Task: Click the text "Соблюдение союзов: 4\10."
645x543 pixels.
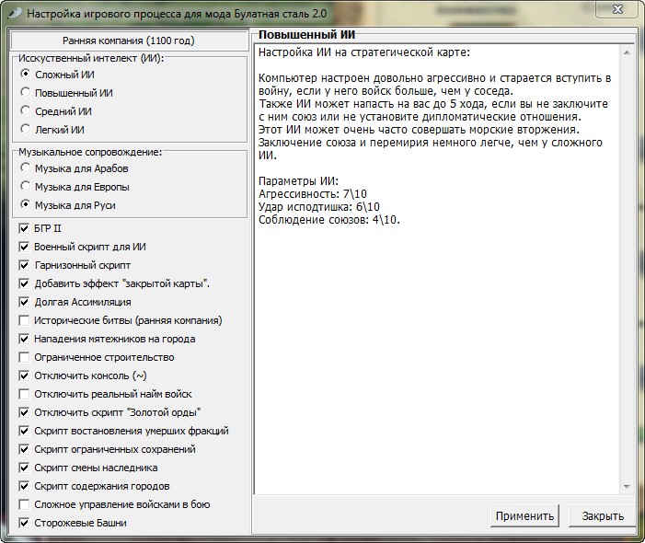Action: [329, 220]
